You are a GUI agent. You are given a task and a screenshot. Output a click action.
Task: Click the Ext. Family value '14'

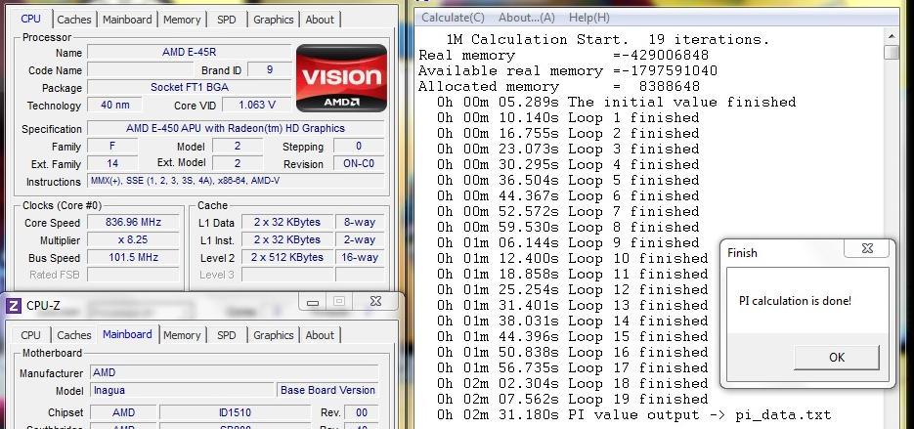click(112, 164)
